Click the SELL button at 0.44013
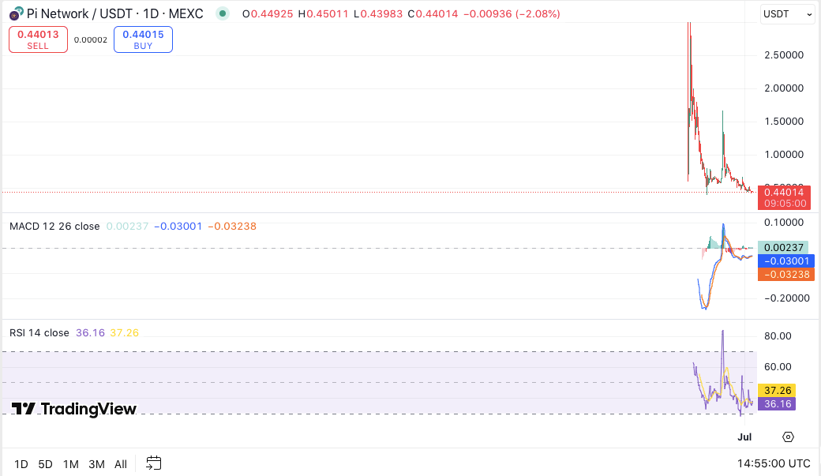This screenshot has height=476, width=821. point(38,39)
